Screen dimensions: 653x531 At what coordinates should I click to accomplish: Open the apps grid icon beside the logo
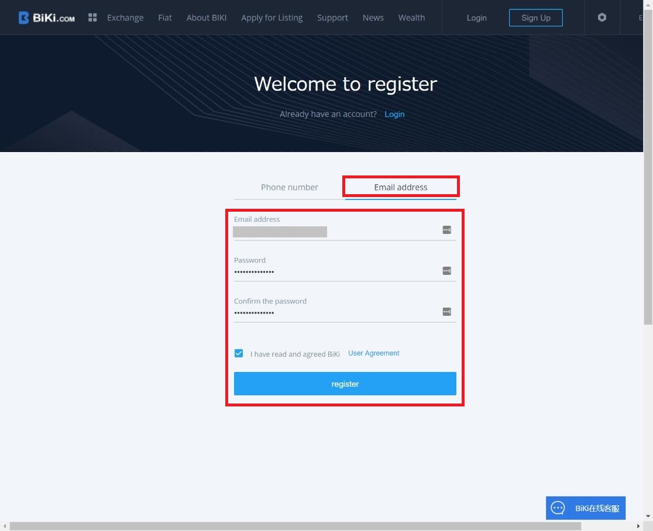pos(92,17)
